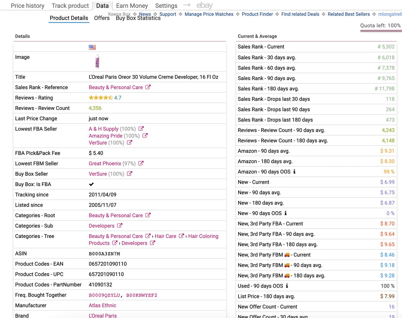The width and height of the screenshot is (402, 318).
Task: Open the Earn Money tab
Action: coord(132,6)
